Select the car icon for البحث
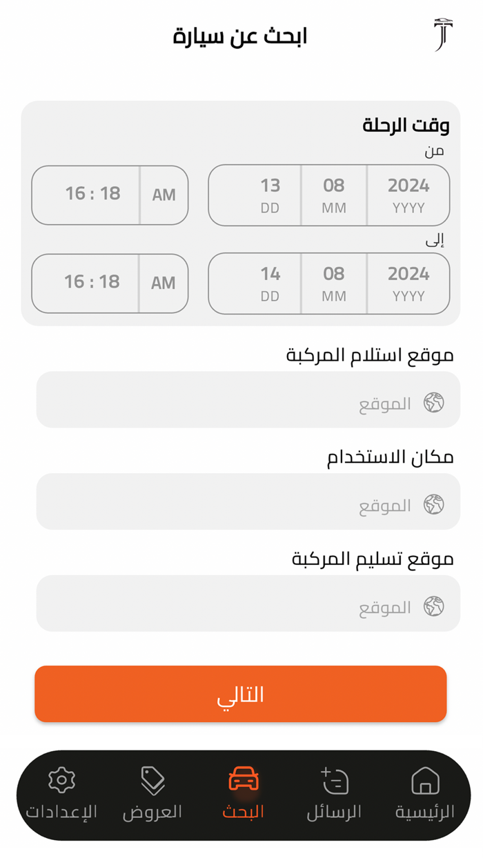 [x=243, y=779]
